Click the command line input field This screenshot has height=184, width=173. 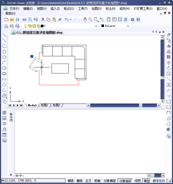pyautogui.click(x=81, y=176)
